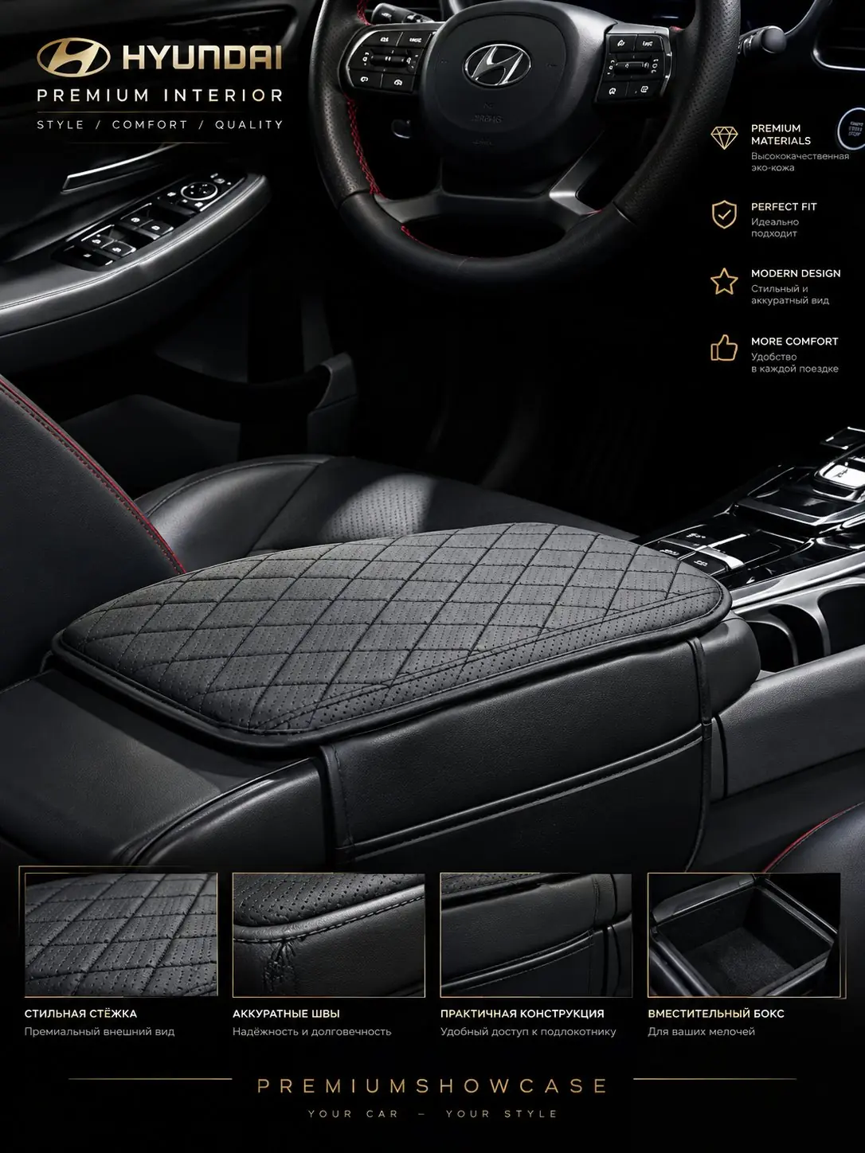Image resolution: width=865 pixels, height=1153 pixels.
Task: Click the thumbs-up More Comfort icon
Action: 724,349
